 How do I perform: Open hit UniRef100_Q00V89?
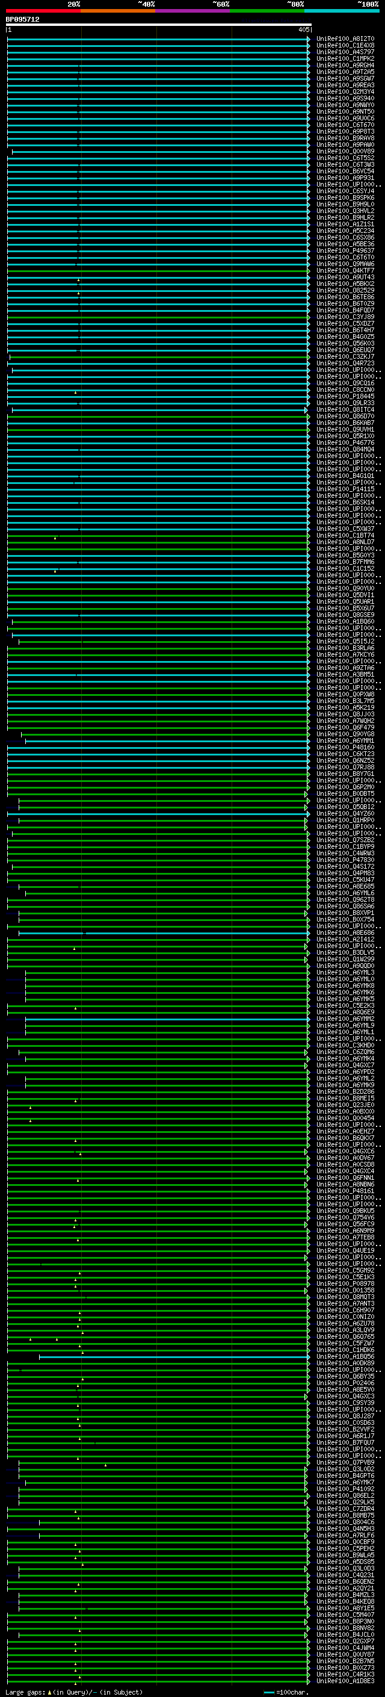pos(345,151)
